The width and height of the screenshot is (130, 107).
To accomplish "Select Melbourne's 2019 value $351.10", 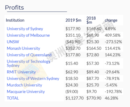I will [x=73, y=35].
